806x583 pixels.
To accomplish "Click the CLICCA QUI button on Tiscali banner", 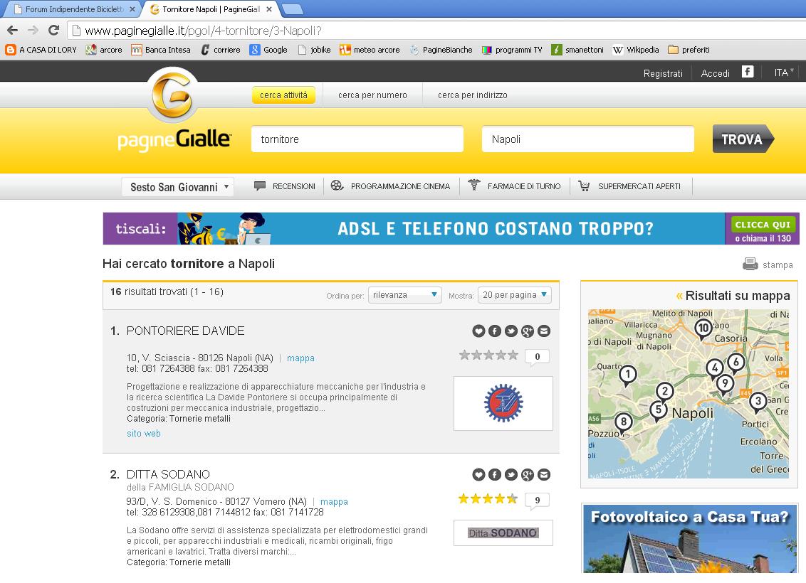I will point(763,224).
